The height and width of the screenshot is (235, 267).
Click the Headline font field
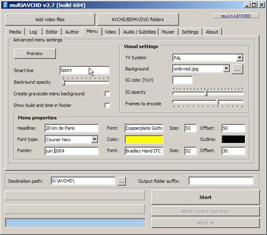pos(144,128)
